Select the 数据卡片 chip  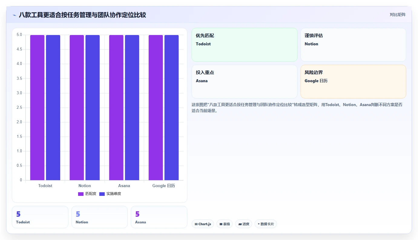[x=265, y=224]
